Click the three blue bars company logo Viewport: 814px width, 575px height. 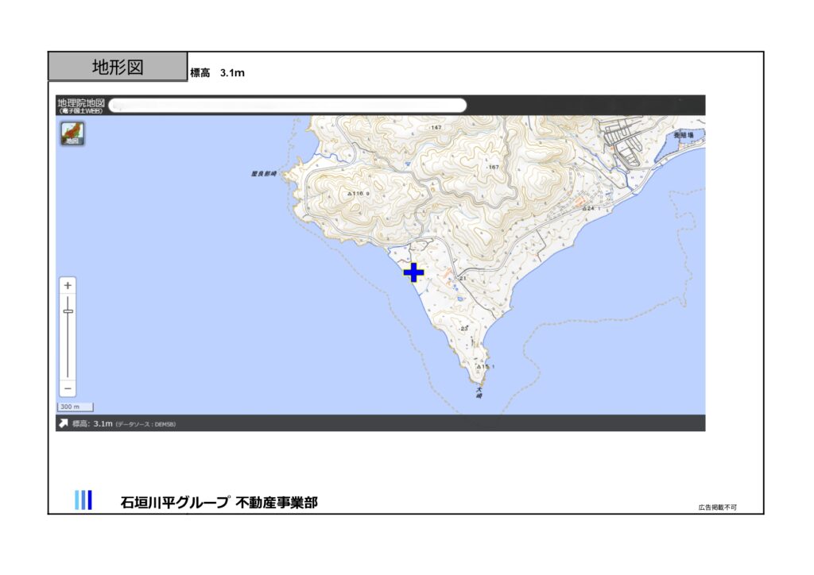coord(83,500)
